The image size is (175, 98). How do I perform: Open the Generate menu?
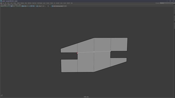click(58, 3)
